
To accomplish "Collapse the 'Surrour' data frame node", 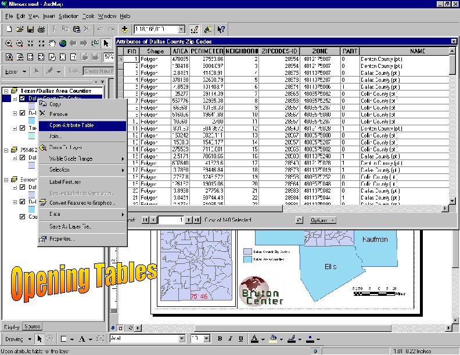I will [x=6, y=180].
